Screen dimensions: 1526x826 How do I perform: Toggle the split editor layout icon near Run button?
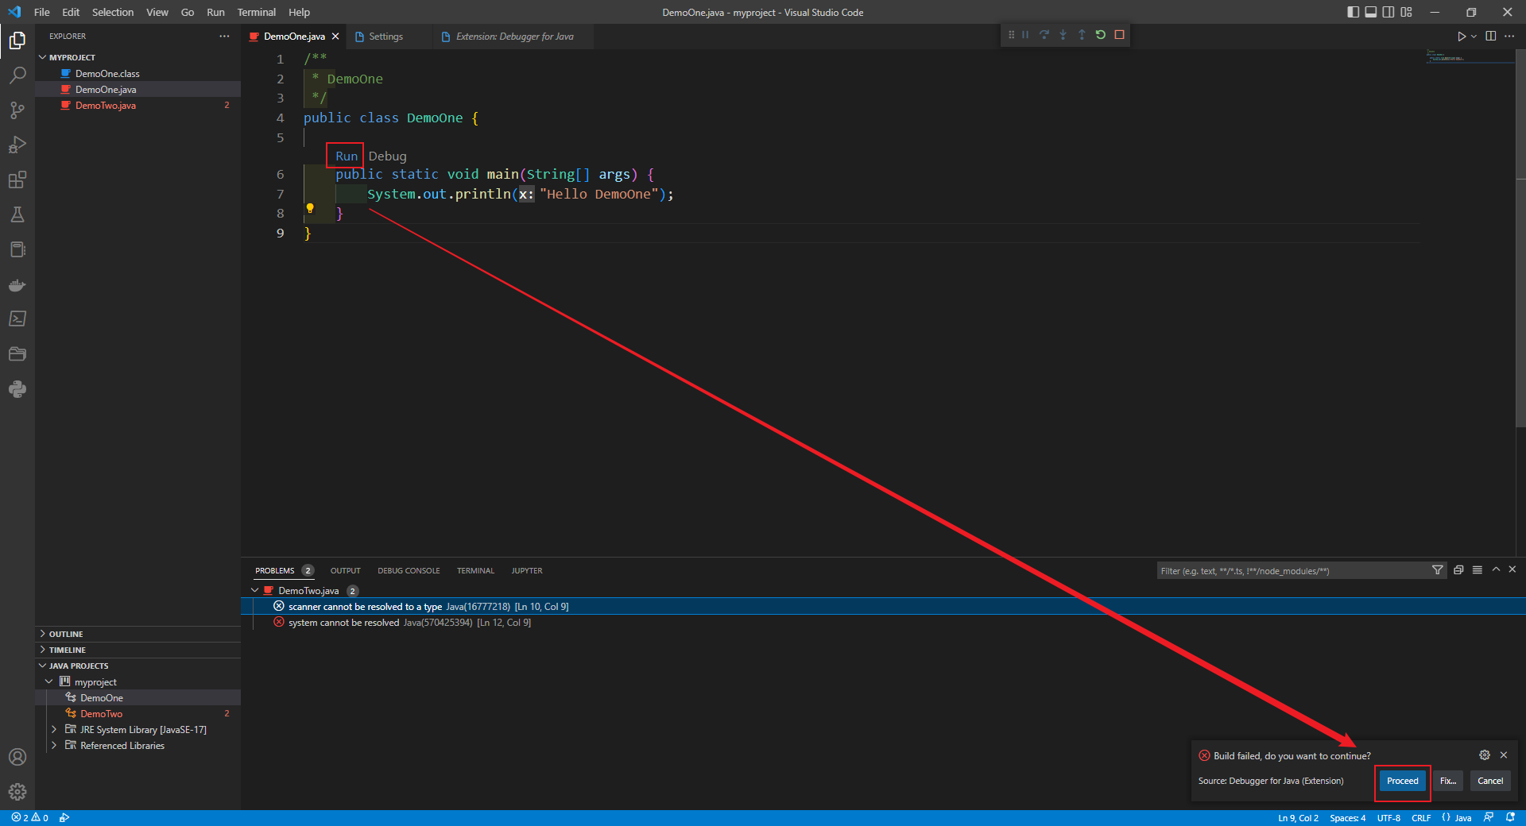(x=1489, y=36)
